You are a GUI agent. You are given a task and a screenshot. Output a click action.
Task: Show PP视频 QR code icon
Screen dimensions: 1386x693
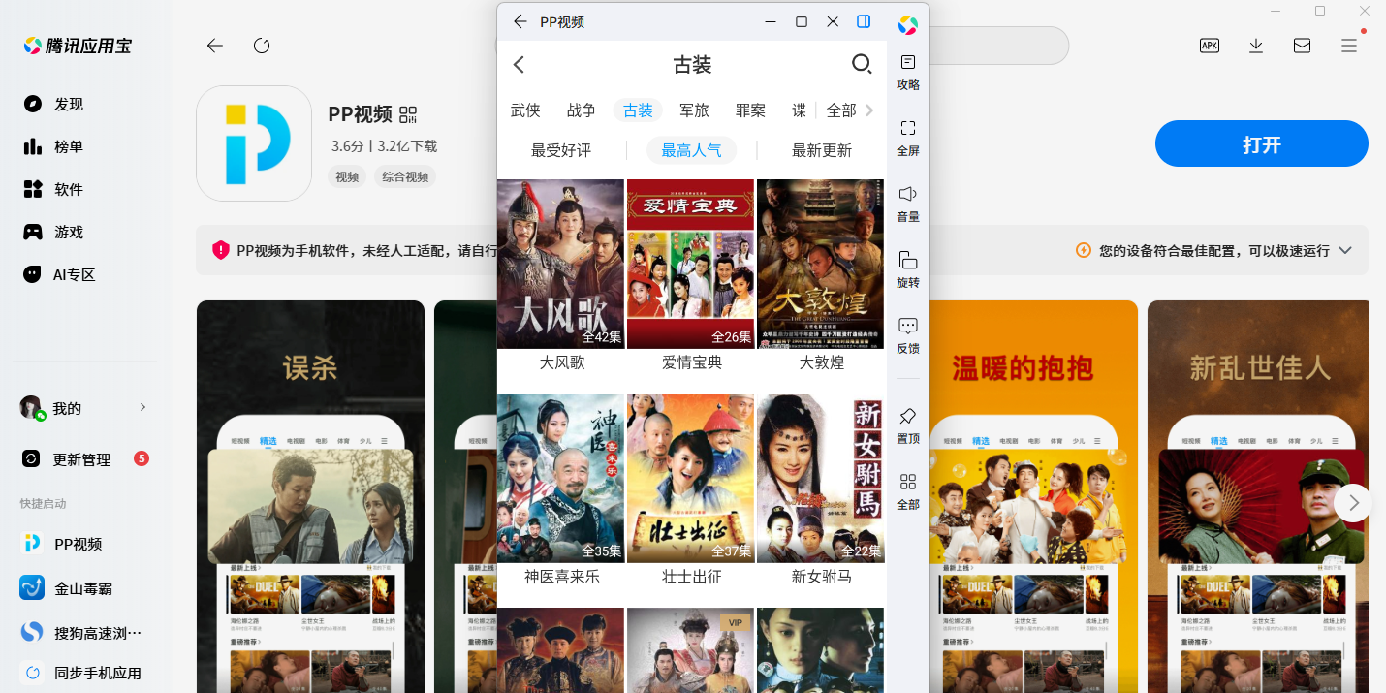tap(408, 114)
